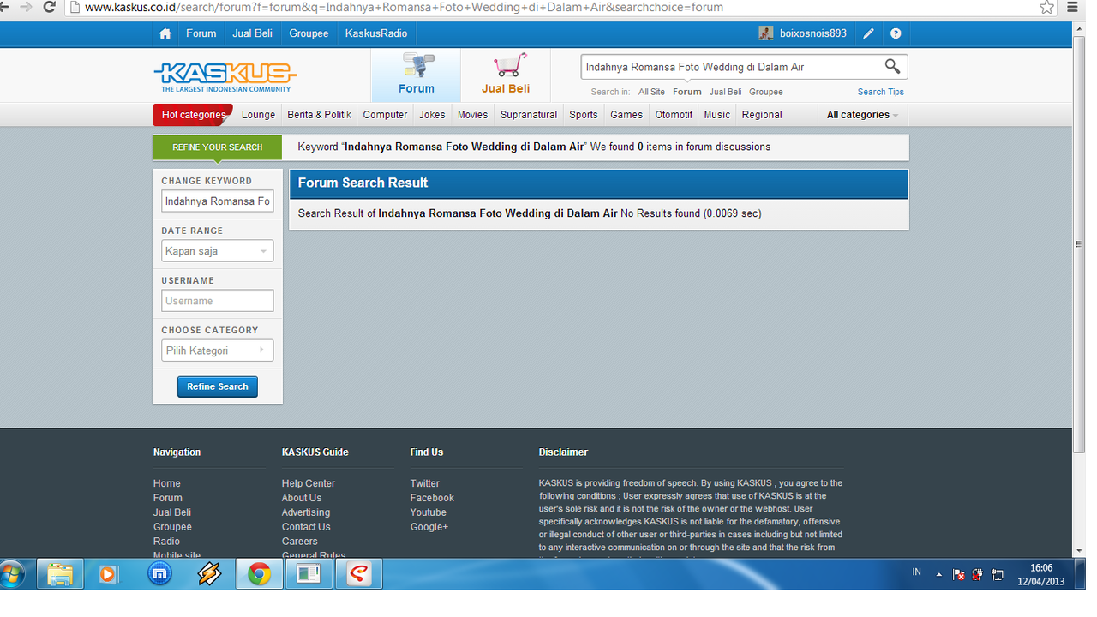Image resolution: width=1097 pixels, height=617 pixels.
Task: Click the magnifier search icon
Action: click(892, 66)
